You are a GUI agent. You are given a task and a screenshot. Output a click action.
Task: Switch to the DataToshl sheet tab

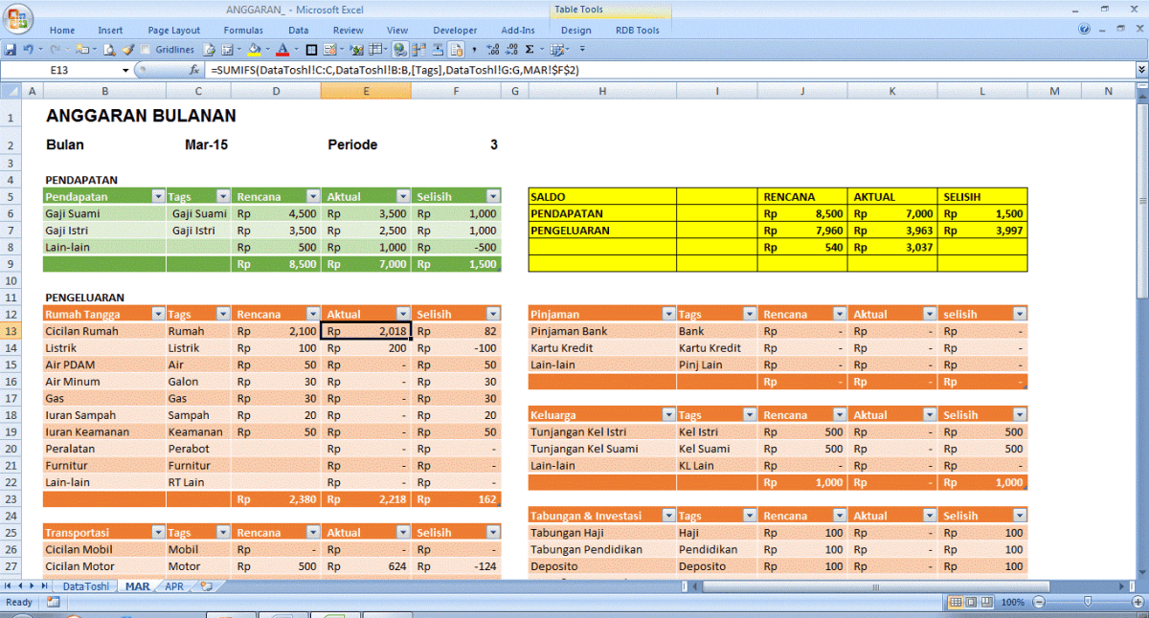(86, 586)
